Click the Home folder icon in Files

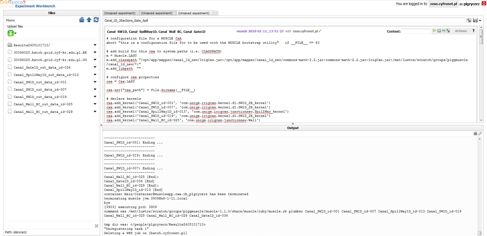81,20
